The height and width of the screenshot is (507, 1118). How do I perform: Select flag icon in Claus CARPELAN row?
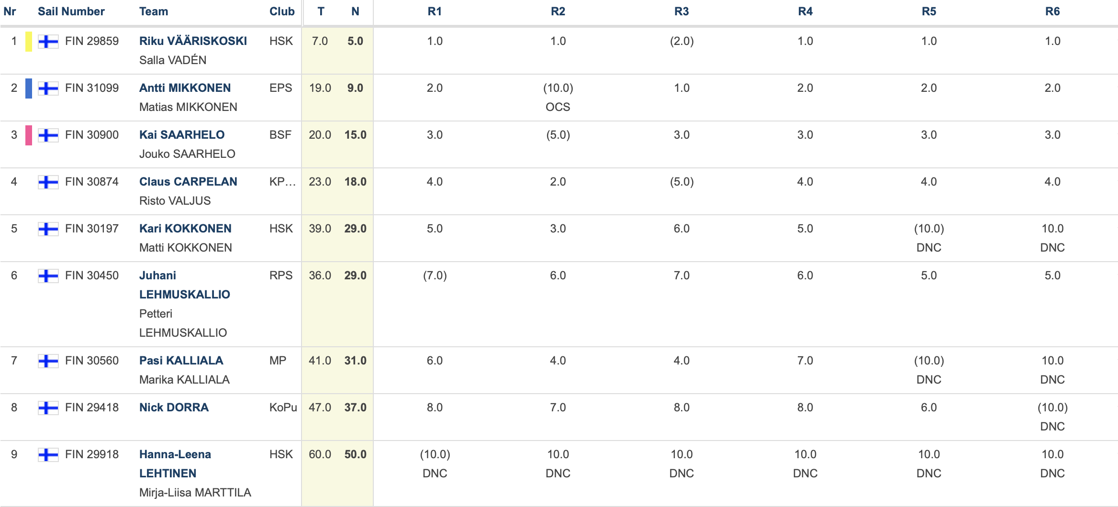pyautogui.click(x=48, y=182)
